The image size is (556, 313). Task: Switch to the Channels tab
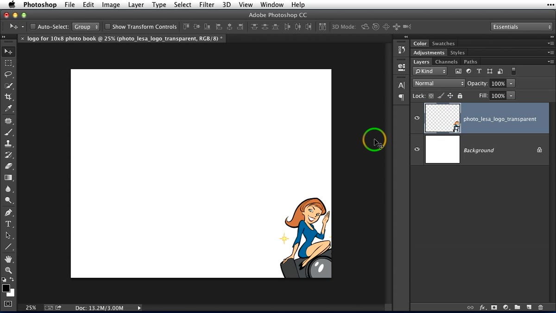tap(446, 62)
